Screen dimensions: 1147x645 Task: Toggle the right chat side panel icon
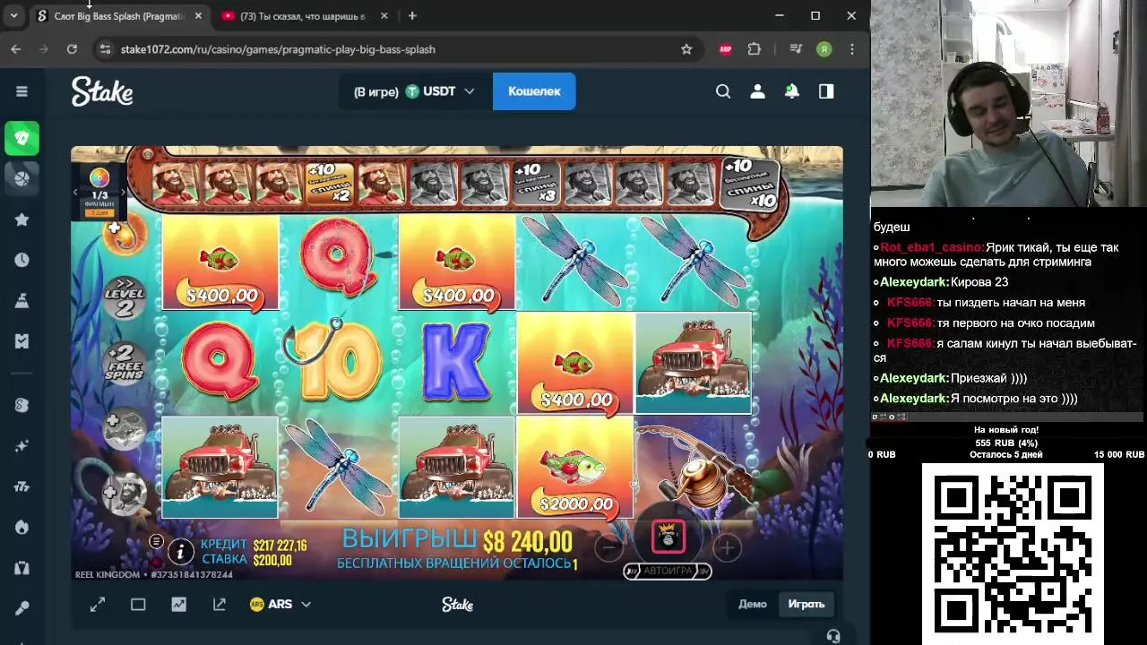[826, 91]
